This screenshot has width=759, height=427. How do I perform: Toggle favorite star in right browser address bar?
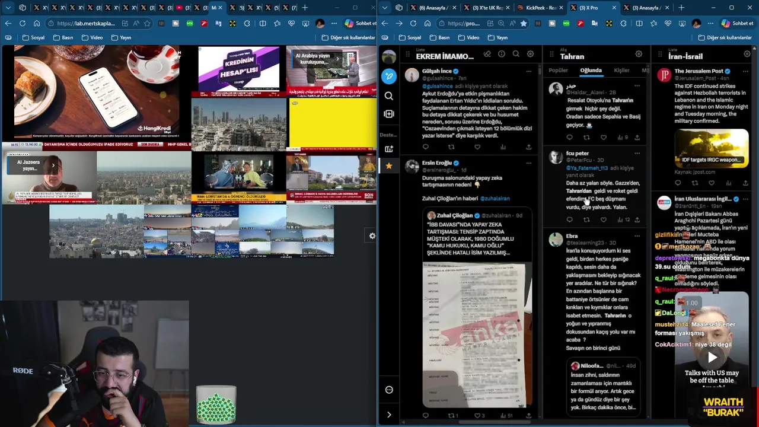pyautogui.click(x=523, y=23)
